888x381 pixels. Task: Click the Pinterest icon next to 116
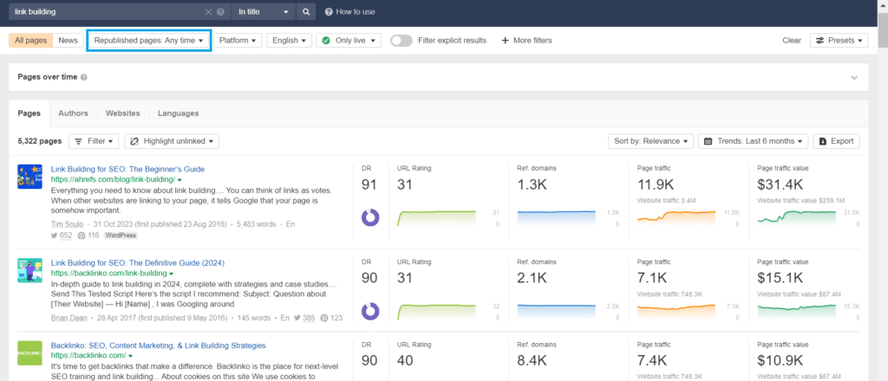pyautogui.click(x=81, y=236)
